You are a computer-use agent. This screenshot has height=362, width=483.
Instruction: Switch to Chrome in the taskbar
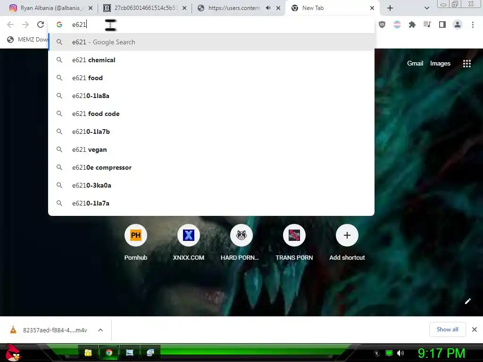(109, 353)
